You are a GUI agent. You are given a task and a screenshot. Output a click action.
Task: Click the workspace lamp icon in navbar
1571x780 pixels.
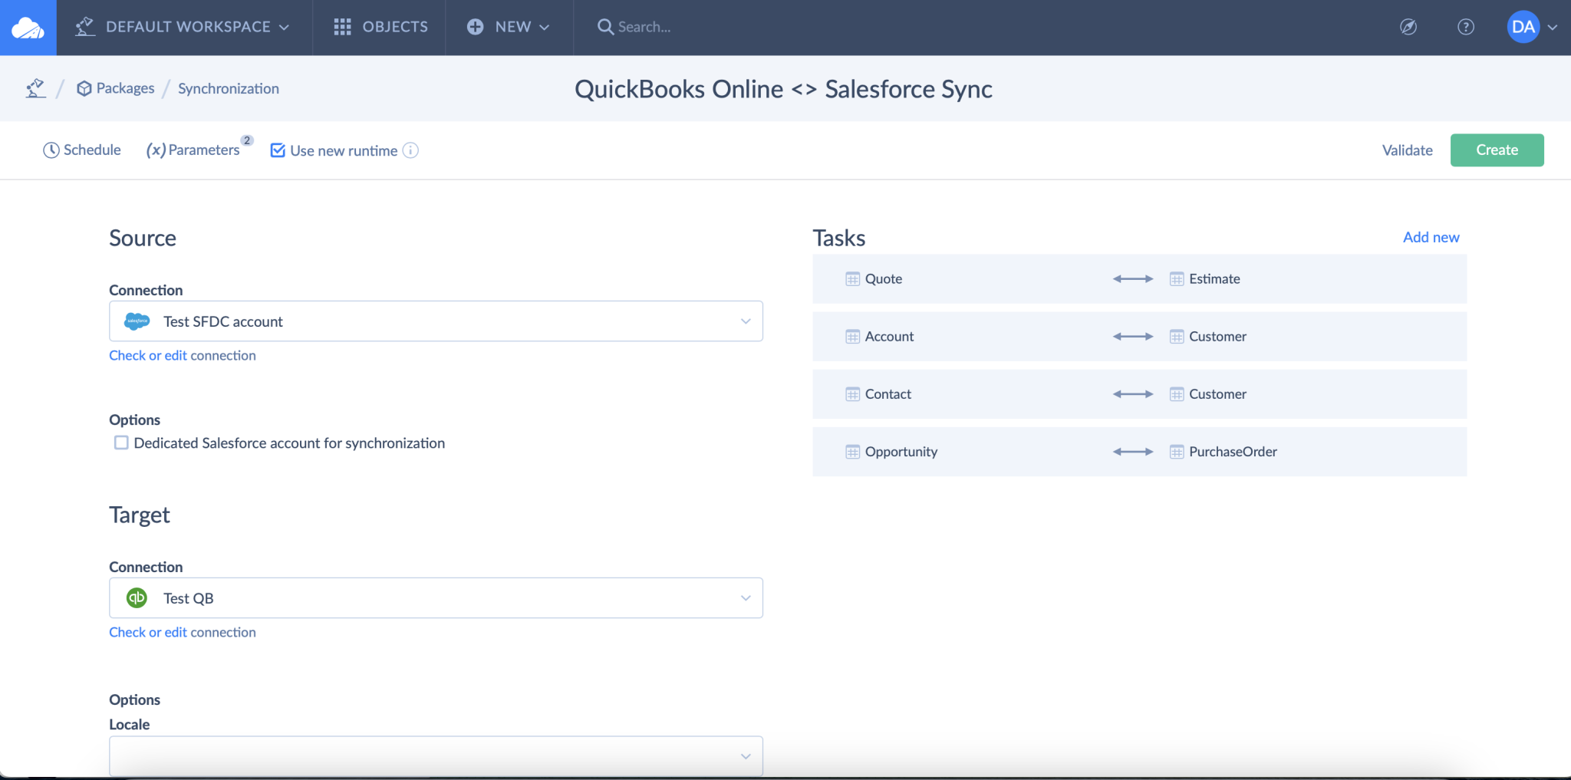click(85, 27)
